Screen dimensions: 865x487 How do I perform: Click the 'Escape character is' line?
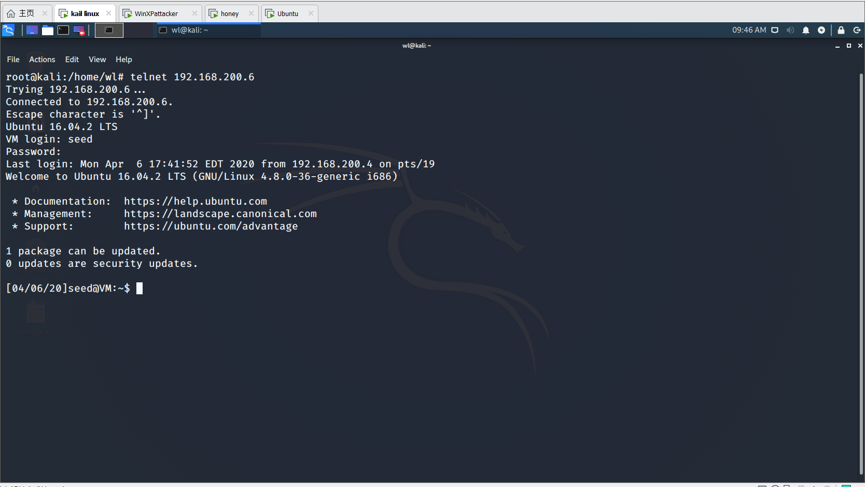click(x=83, y=114)
